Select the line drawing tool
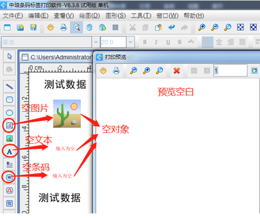The height and width of the screenshot is (219, 260). click(10, 87)
